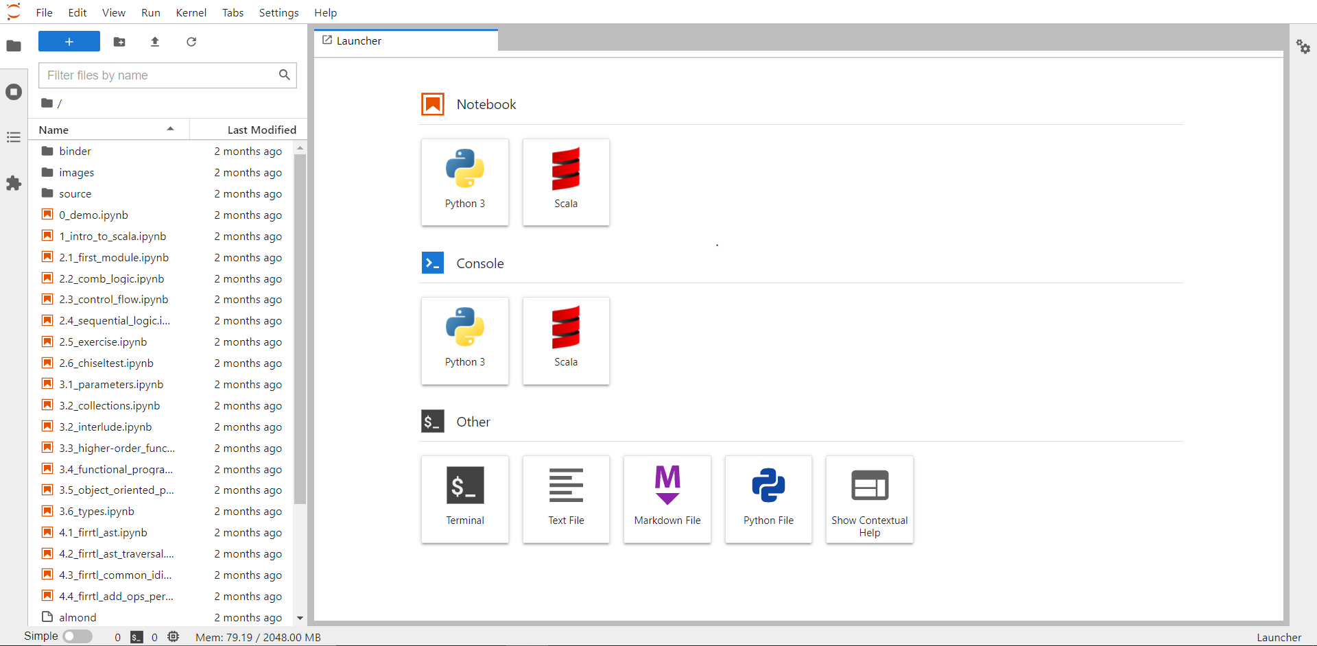Create a new Text File
The height and width of the screenshot is (646, 1317).
click(566, 499)
